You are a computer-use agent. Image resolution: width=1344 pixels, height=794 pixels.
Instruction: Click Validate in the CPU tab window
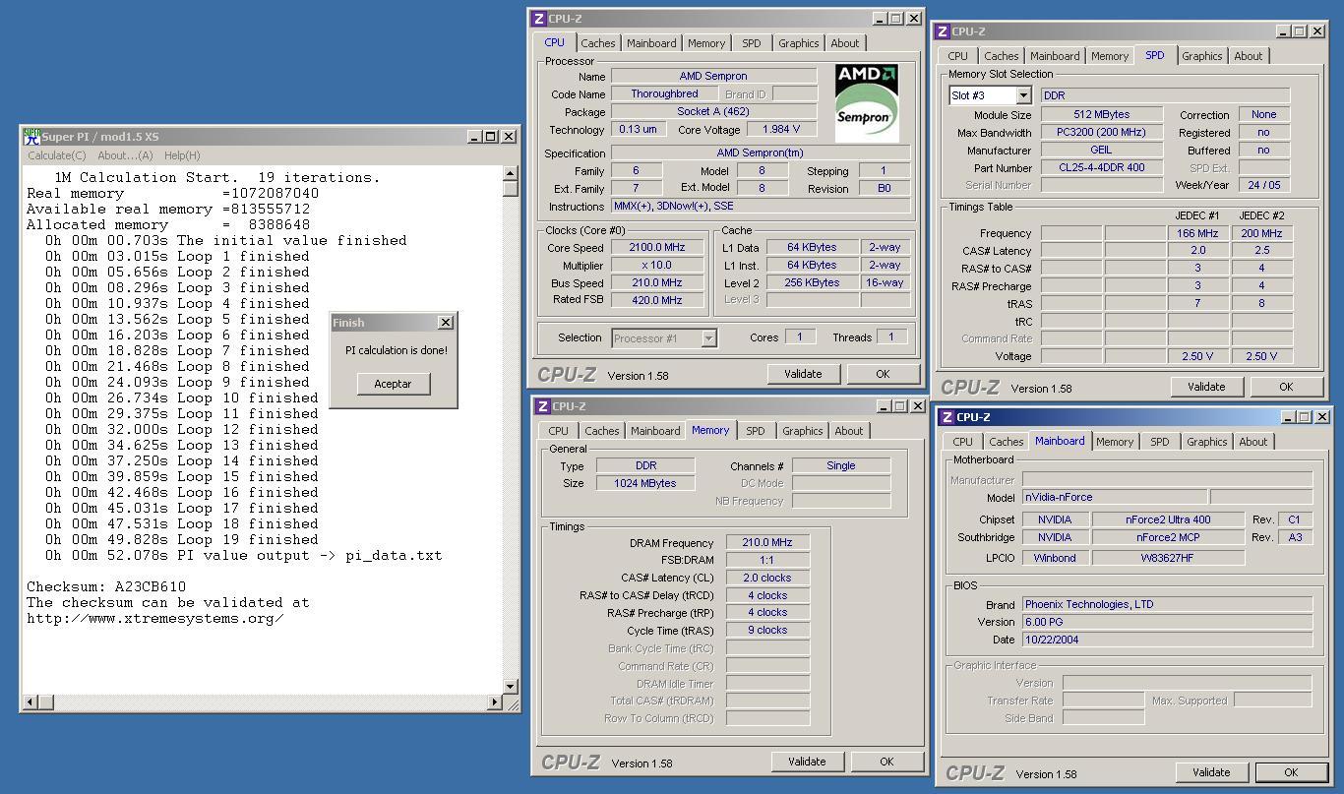click(x=803, y=374)
